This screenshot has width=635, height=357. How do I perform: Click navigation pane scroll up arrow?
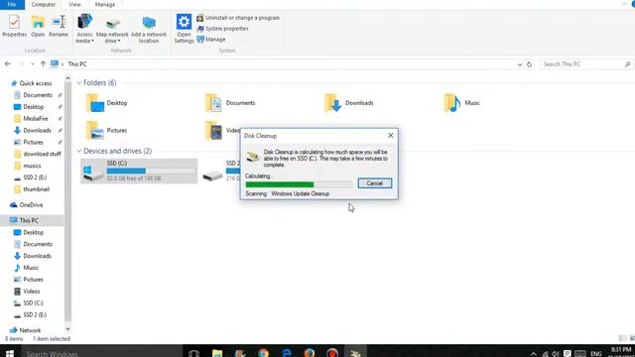pyautogui.click(x=67, y=78)
